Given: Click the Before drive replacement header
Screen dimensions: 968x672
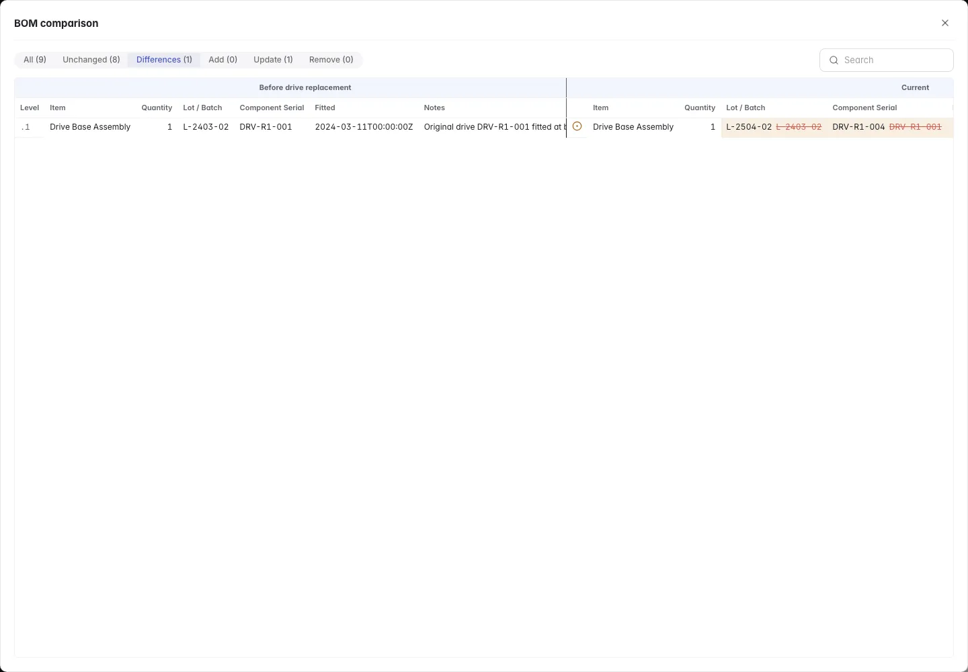Looking at the screenshot, I should tap(305, 87).
